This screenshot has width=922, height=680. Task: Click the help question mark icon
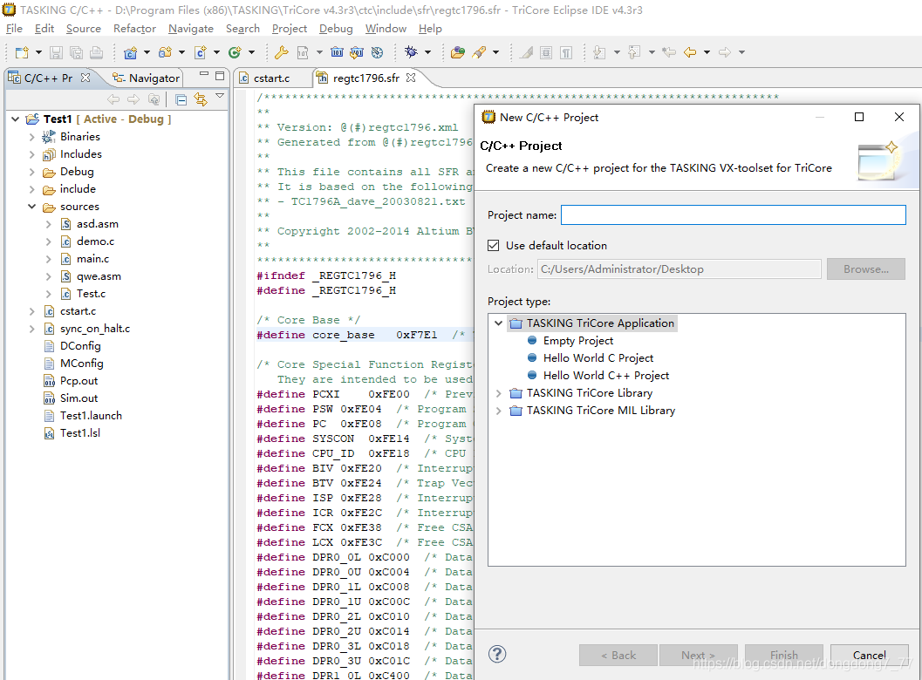pos(497,655)
